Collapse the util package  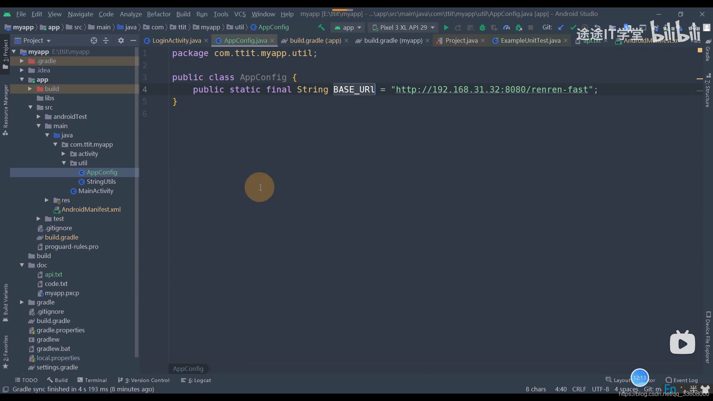[x=64, y=163]
